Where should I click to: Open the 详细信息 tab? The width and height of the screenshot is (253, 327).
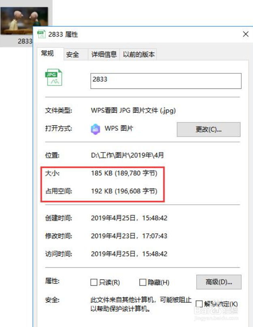click(104, 55)
